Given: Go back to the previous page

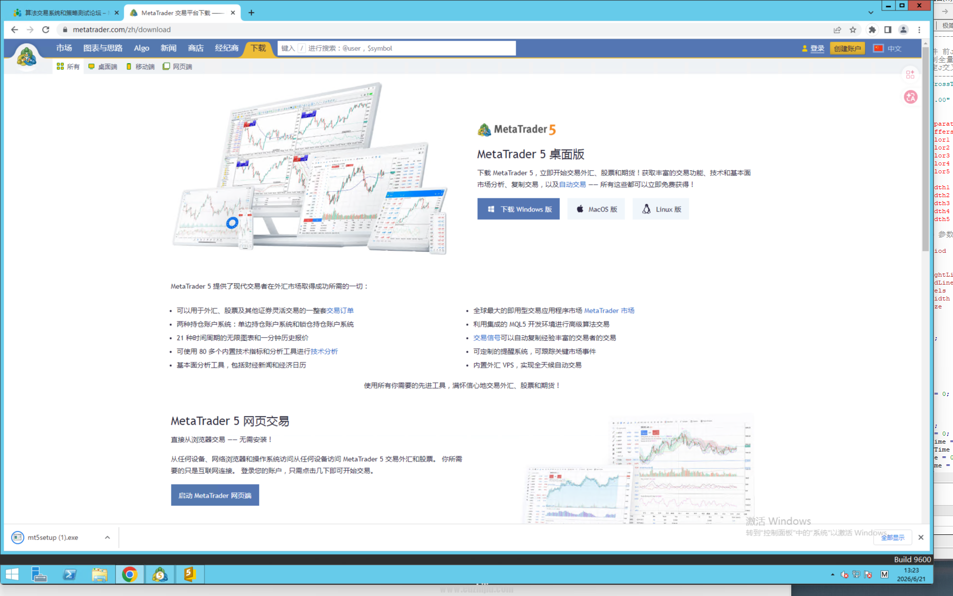Looking at the screenshot, I should pos(14,30).
